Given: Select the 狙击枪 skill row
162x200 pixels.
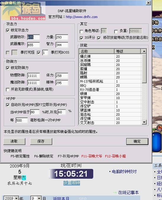Looking at the screenshot, I should point(110,114).
